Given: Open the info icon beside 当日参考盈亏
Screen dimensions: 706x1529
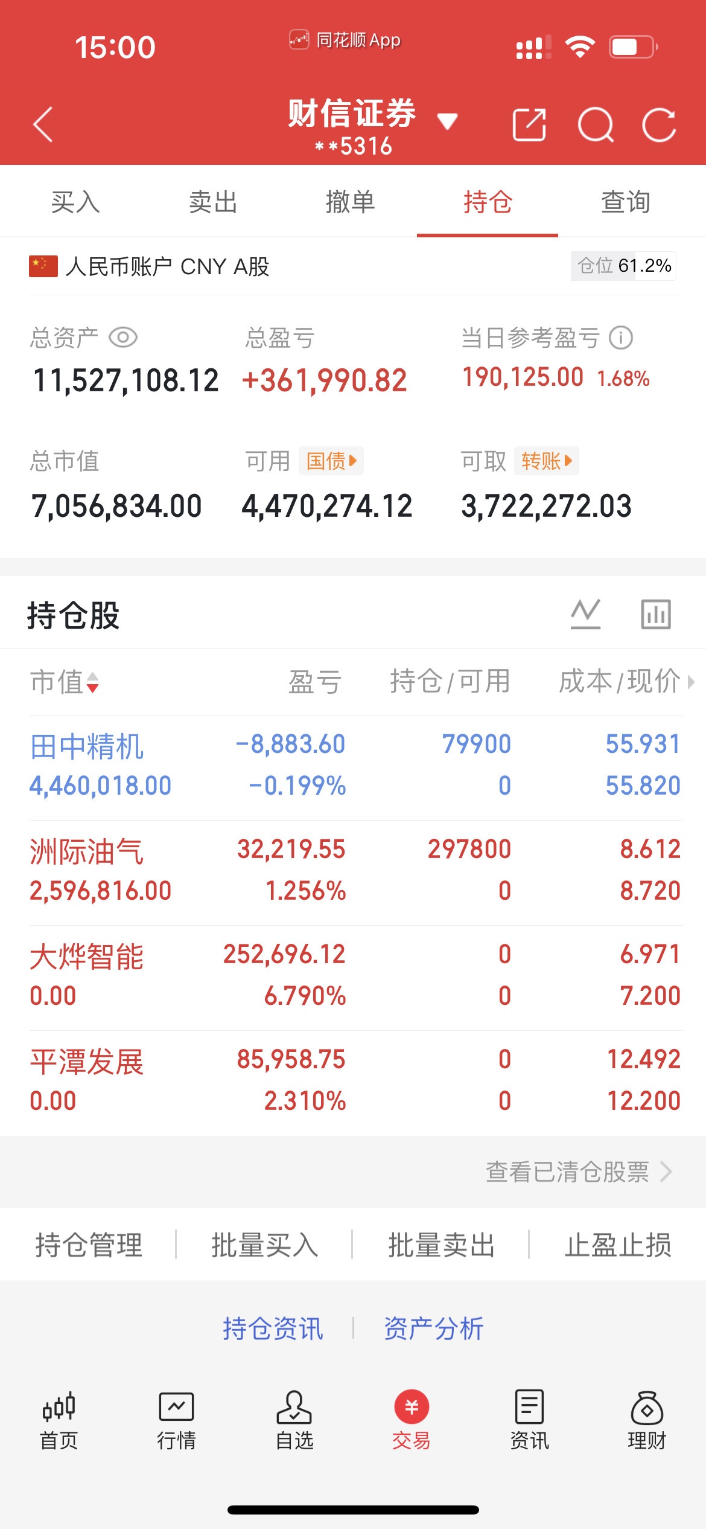Looking at the screenshot, I should click(x=621, y=338).
